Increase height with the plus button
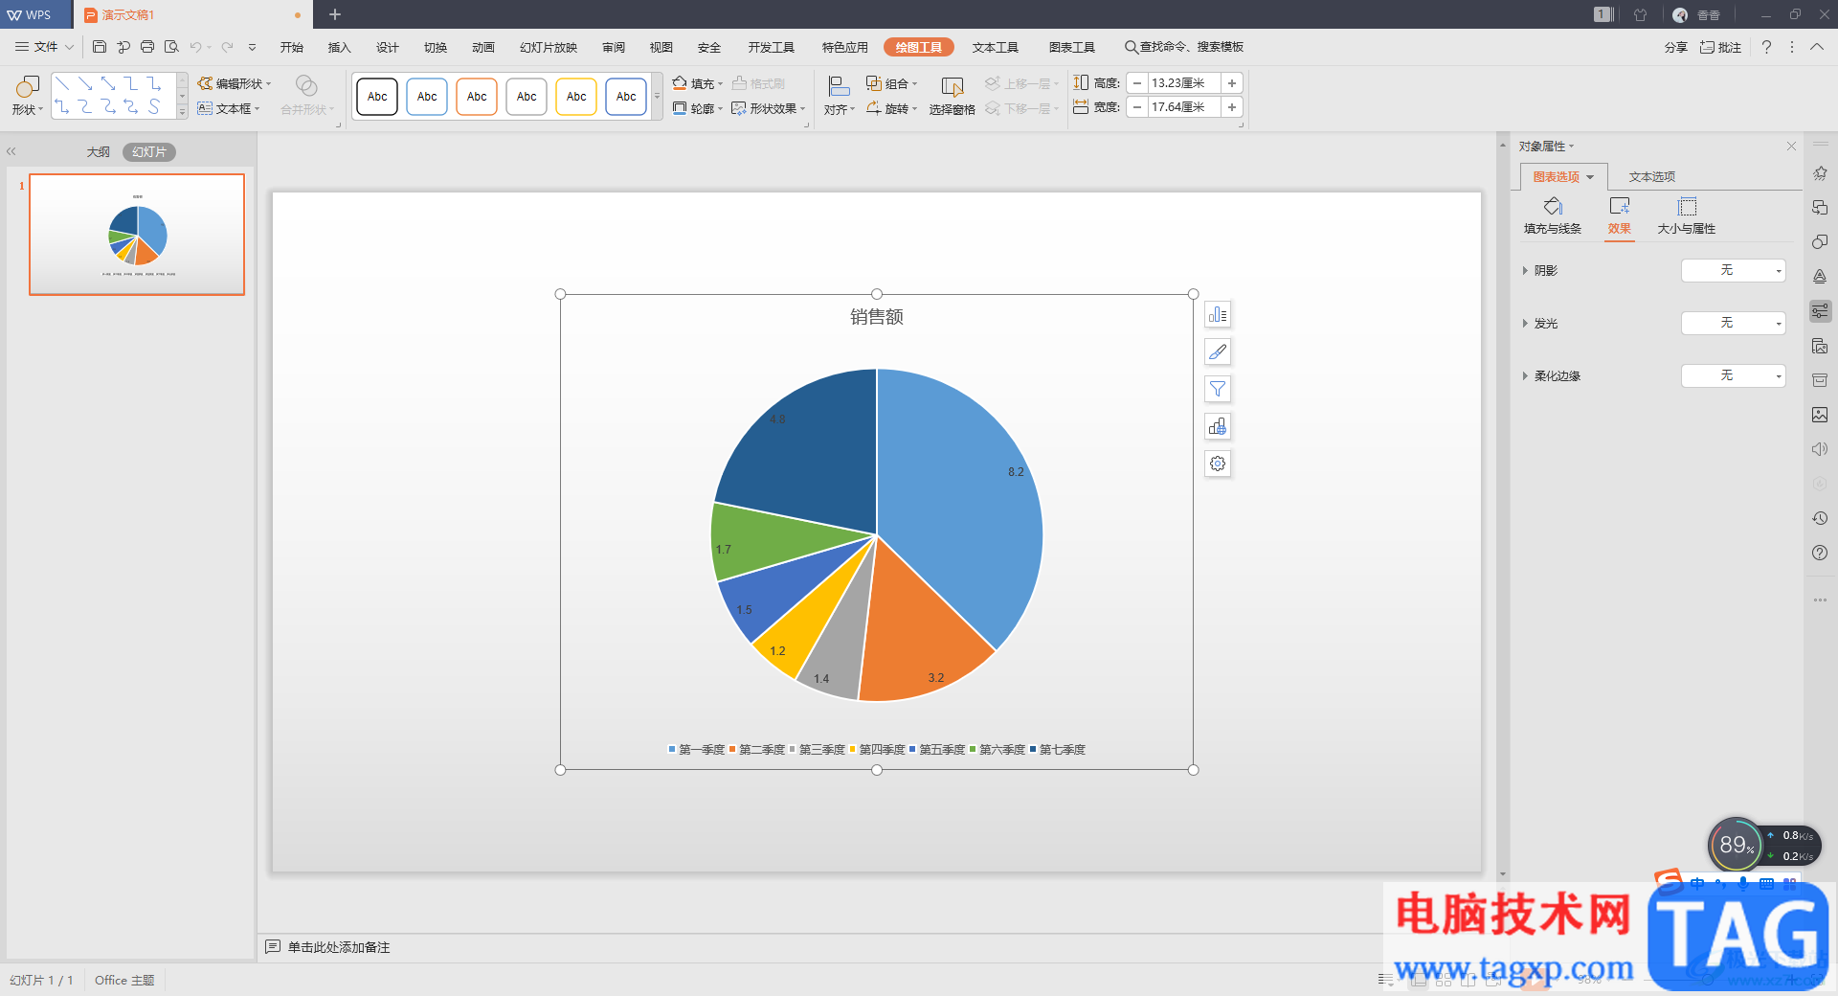The image size is (1838, 996). [1232, 83]
